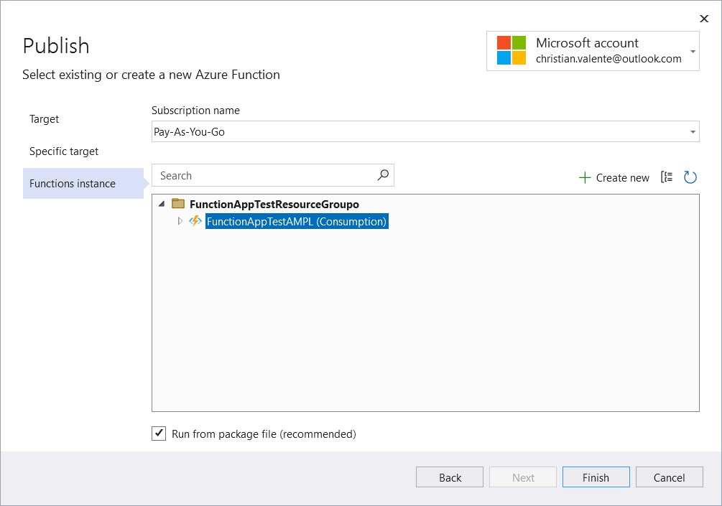Click the Pay-As-You-Go subscription value
722x506 pixels.
coord(189,132)
